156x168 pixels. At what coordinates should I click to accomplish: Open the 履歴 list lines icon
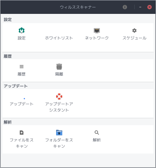coord(22,67)
